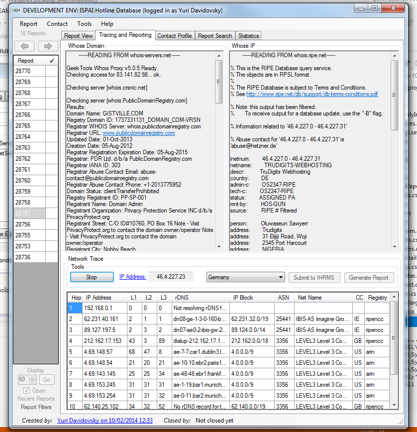Select the trace row with IP 192.168.0.1
The height and width of the screenshot is (432, 417).
point(228,308)
